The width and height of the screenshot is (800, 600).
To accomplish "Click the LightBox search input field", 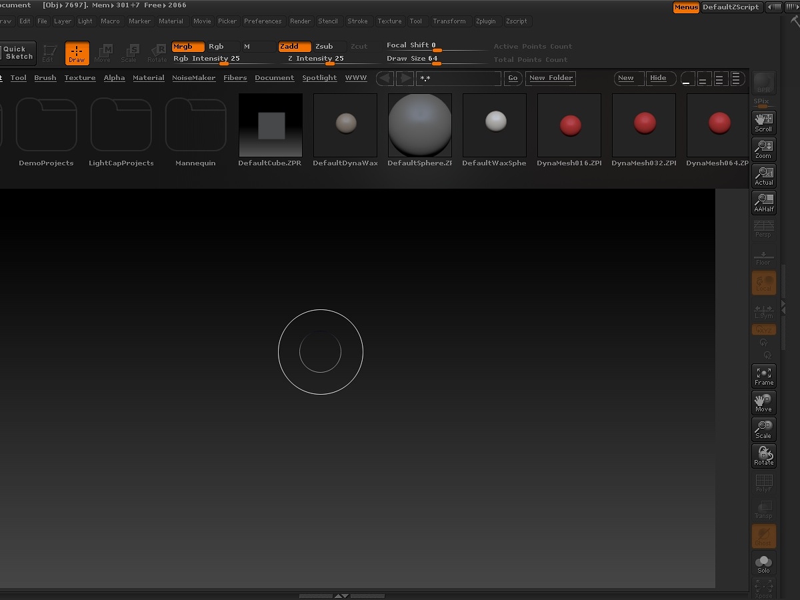I will coord(459,78).
